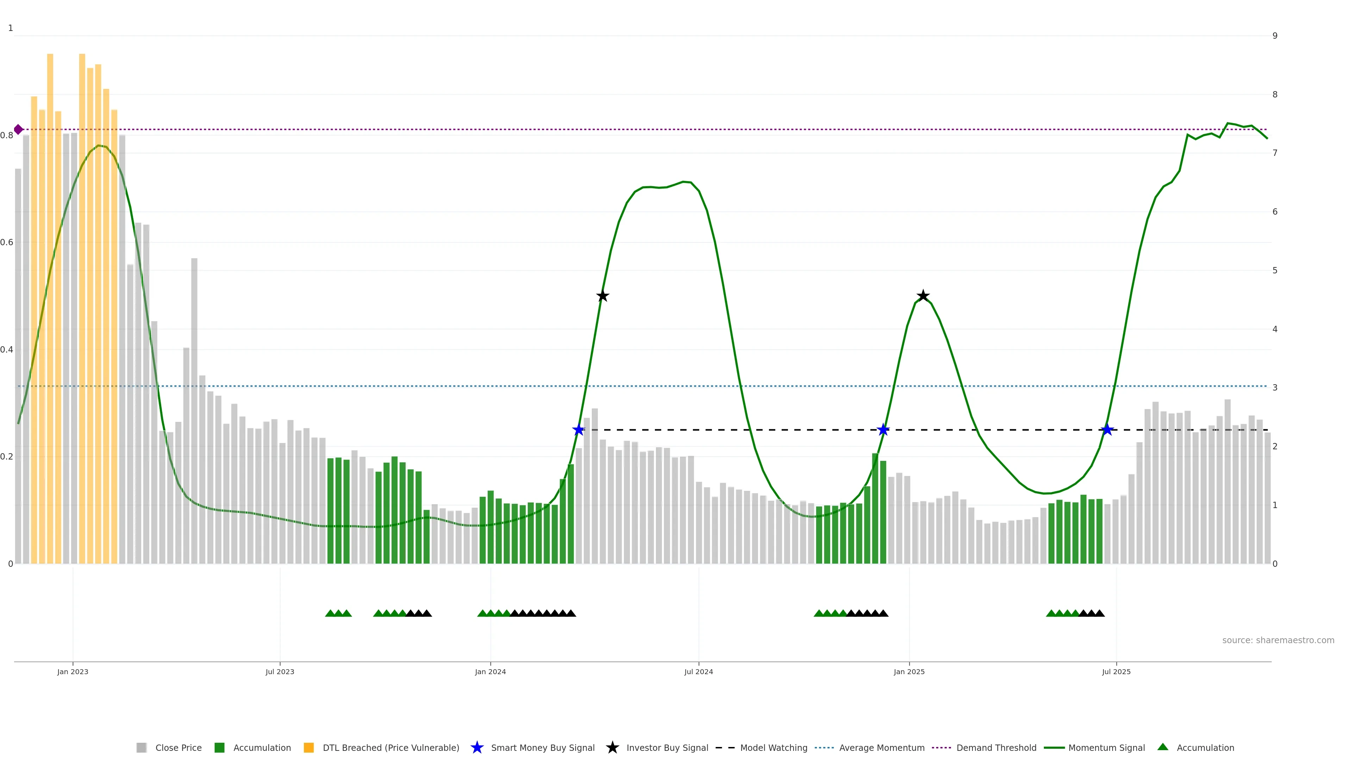Image resolution: width=1352 pixels, height=760 pixels.
Task: Click Demand Threshold legend label
Action: pos(996,747)
